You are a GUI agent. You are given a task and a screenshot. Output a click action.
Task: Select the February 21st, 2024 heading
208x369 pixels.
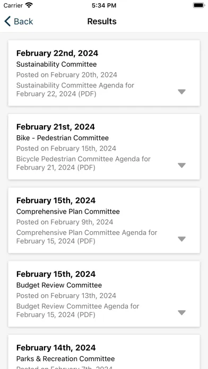click(56, 127)
